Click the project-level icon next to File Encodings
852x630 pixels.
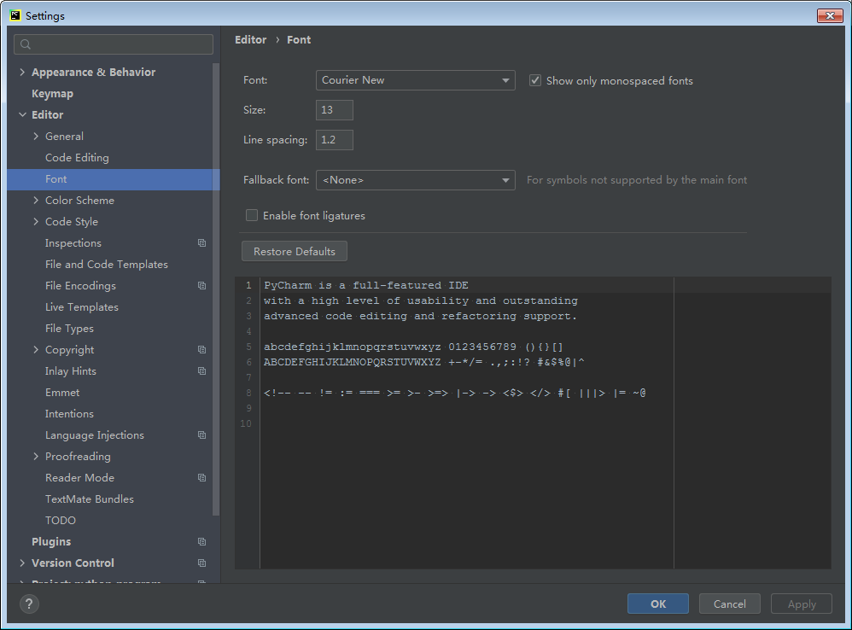coord(201,286)
